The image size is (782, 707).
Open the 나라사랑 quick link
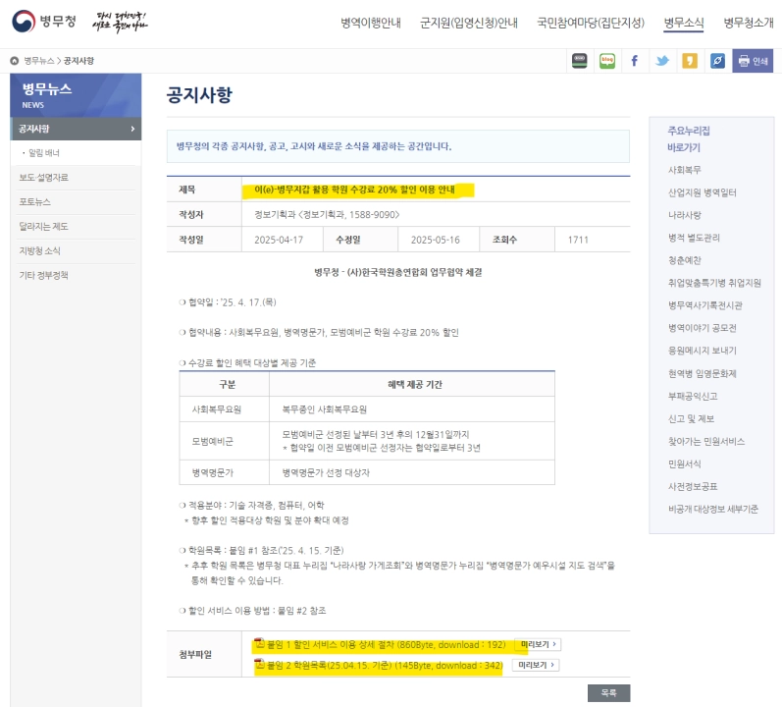pos(684,215)
